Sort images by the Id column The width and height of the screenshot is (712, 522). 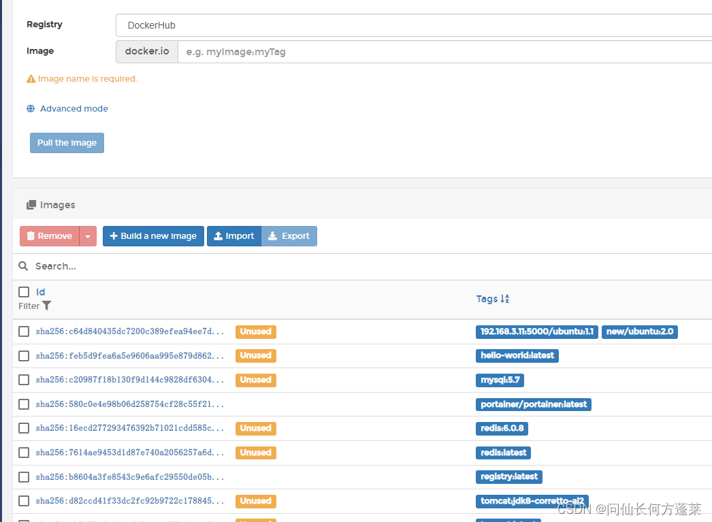(x=40, y=292)
